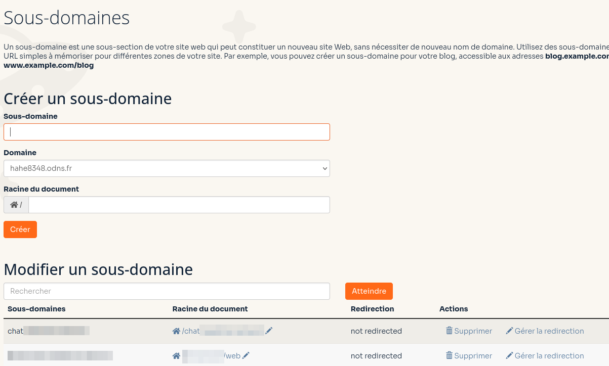Click the trash icon in the second row actions
The width and height of the screenshot is (609, 366).
[x=449, y=355]
